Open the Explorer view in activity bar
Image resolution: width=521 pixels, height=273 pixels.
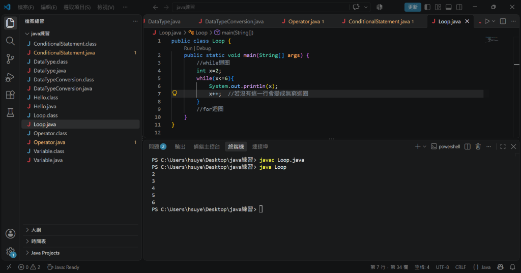click(10, 23)
